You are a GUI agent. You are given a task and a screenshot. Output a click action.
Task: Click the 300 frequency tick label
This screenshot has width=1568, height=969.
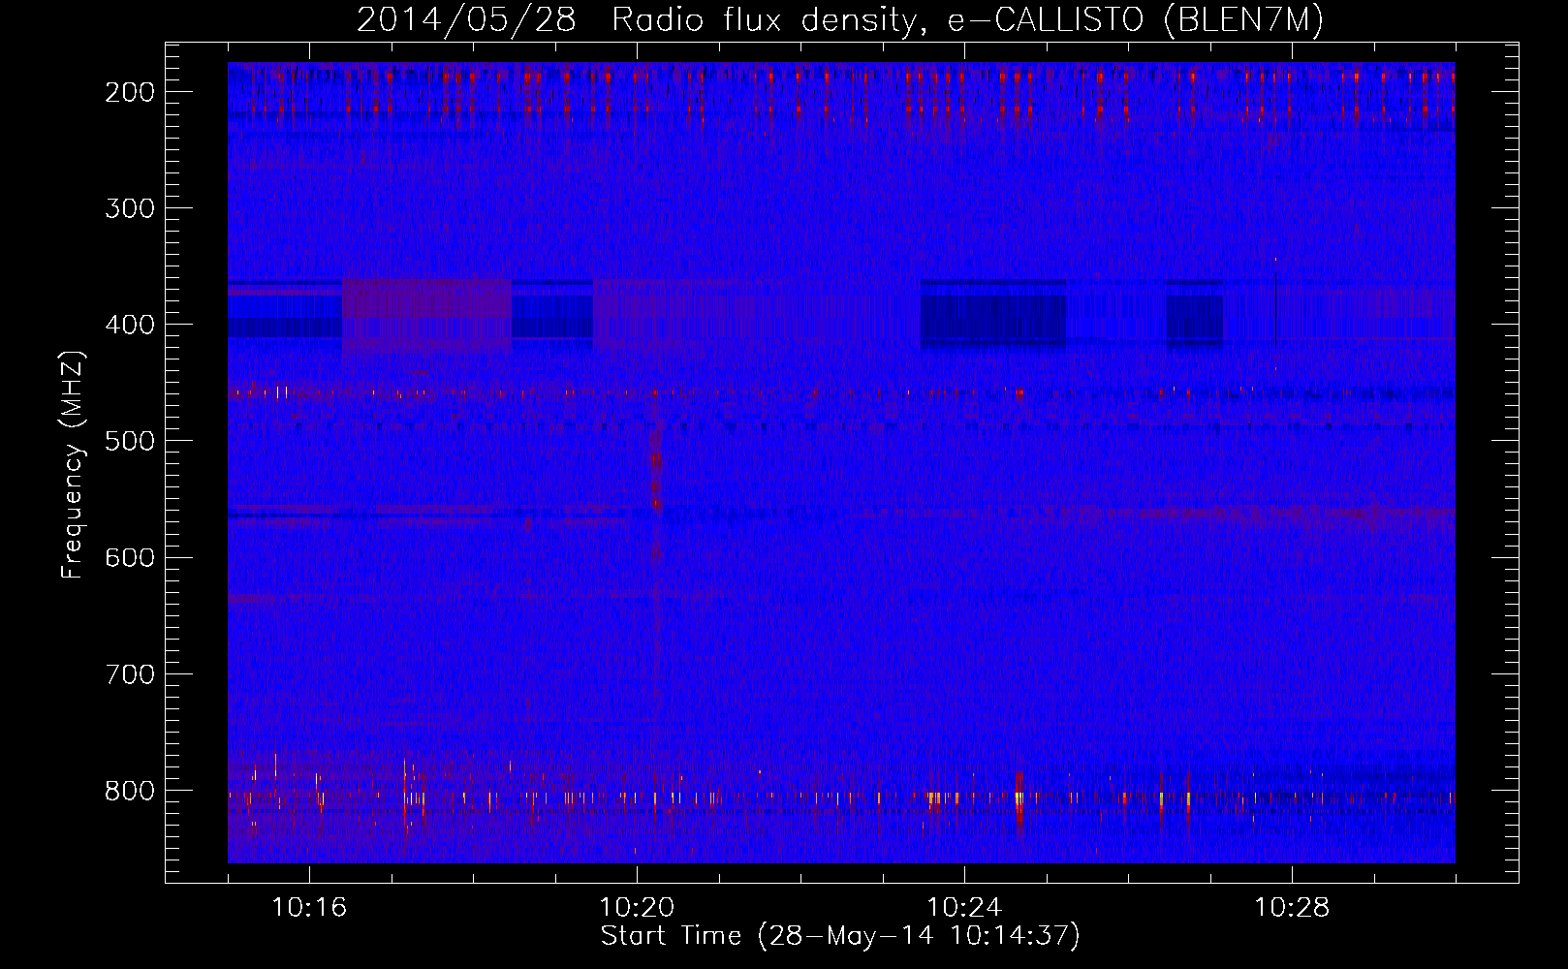(x=129, y=208)
